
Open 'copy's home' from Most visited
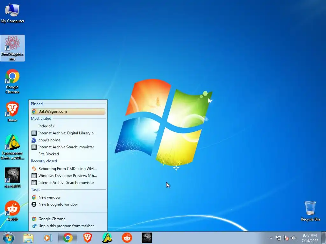point(68,140)
